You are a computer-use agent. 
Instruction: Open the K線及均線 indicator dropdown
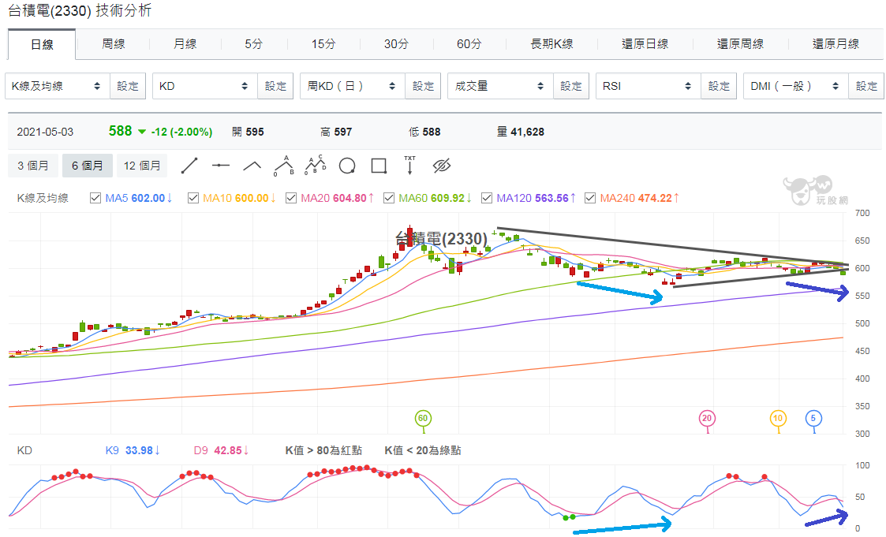pos(57,86)
